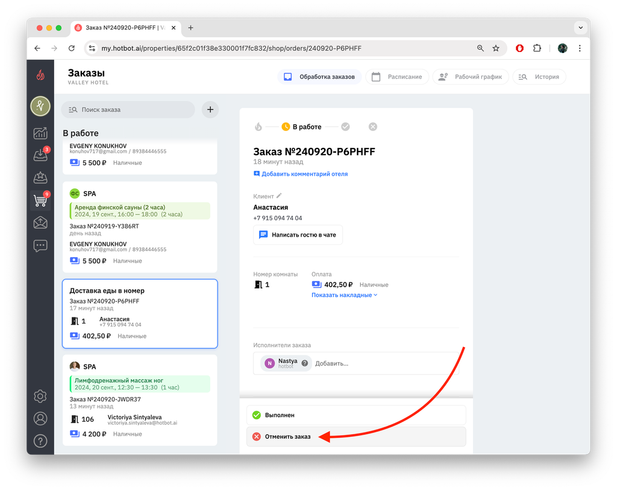The height and width of the screenshot is (490, 617).
Task: Open the outgoing mail envelope icon
Action: (x=40, y=223)
